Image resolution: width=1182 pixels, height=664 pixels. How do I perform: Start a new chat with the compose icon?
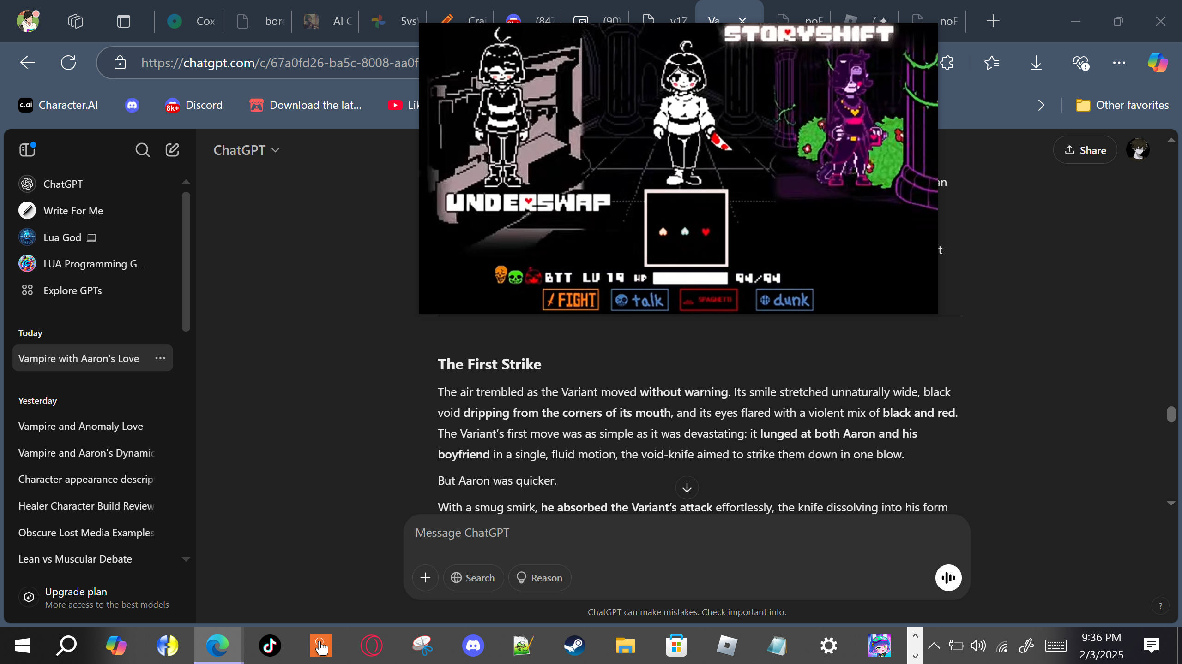click(x=172, y=150)
